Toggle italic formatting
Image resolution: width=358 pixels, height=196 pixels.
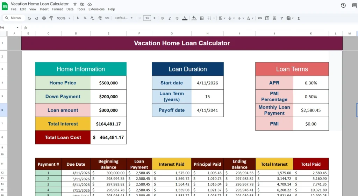click(170, 18)
